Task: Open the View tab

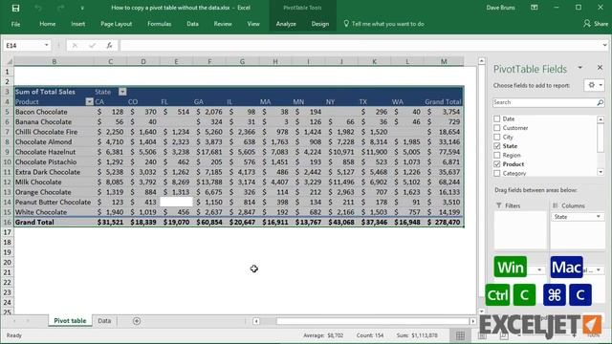Action: coord(253,24)
